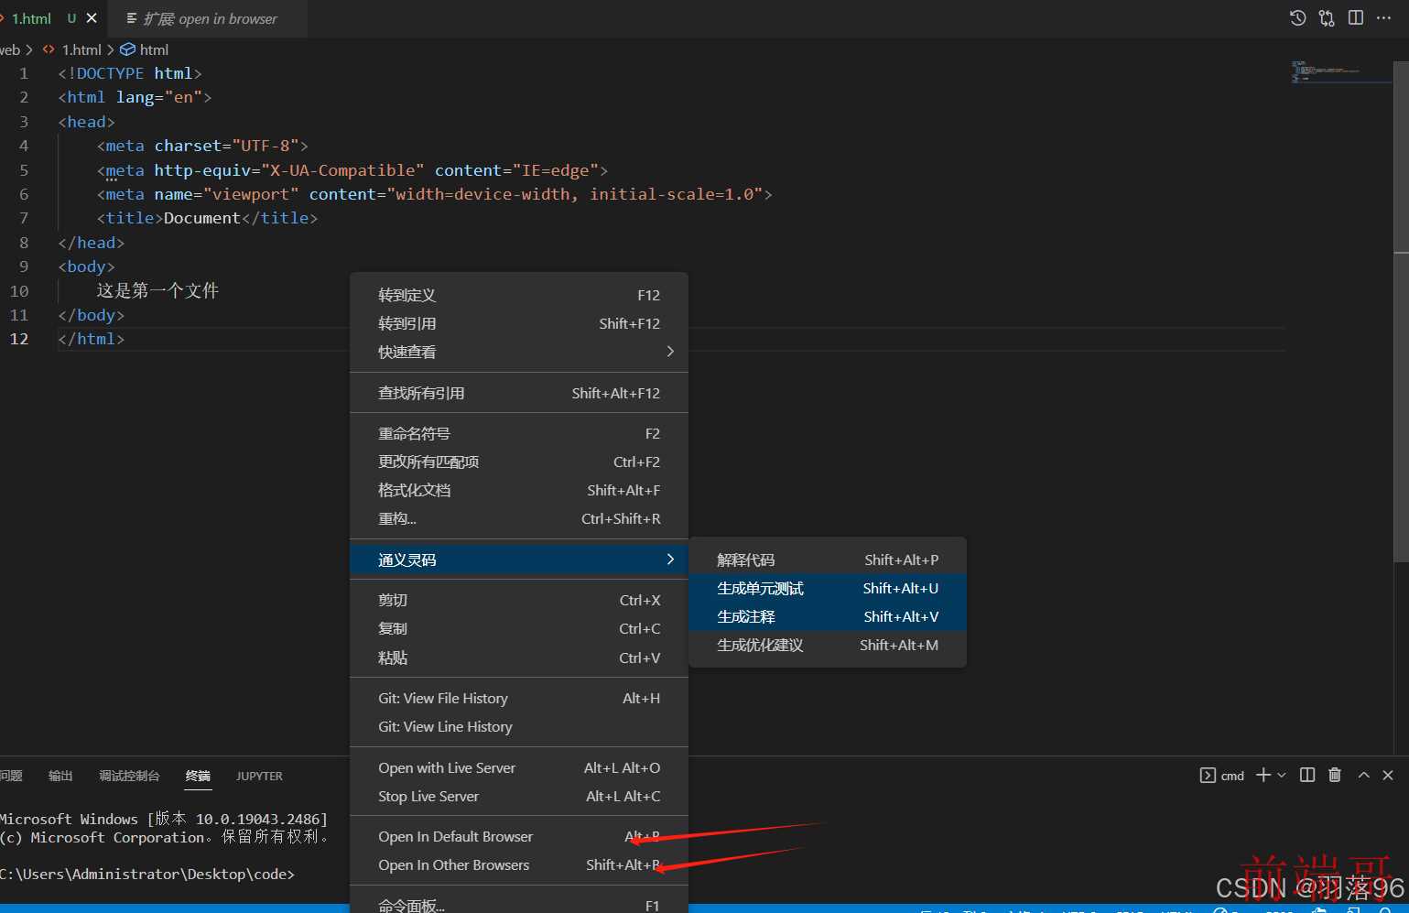Switch to 输出 panel tab

point(60,776)
